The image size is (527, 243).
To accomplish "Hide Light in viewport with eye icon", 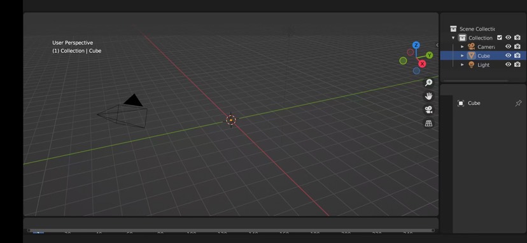I will (508, 64).
